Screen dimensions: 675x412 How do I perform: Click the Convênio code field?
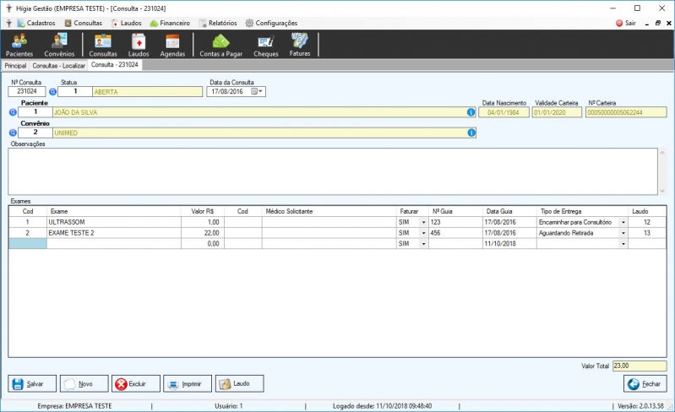pyautogui.click(x=35, y=133)
